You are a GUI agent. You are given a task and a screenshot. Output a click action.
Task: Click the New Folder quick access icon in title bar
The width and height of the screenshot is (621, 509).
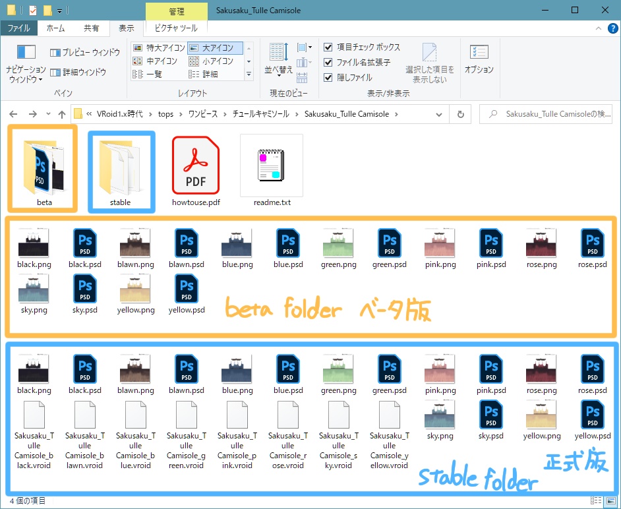47,10
